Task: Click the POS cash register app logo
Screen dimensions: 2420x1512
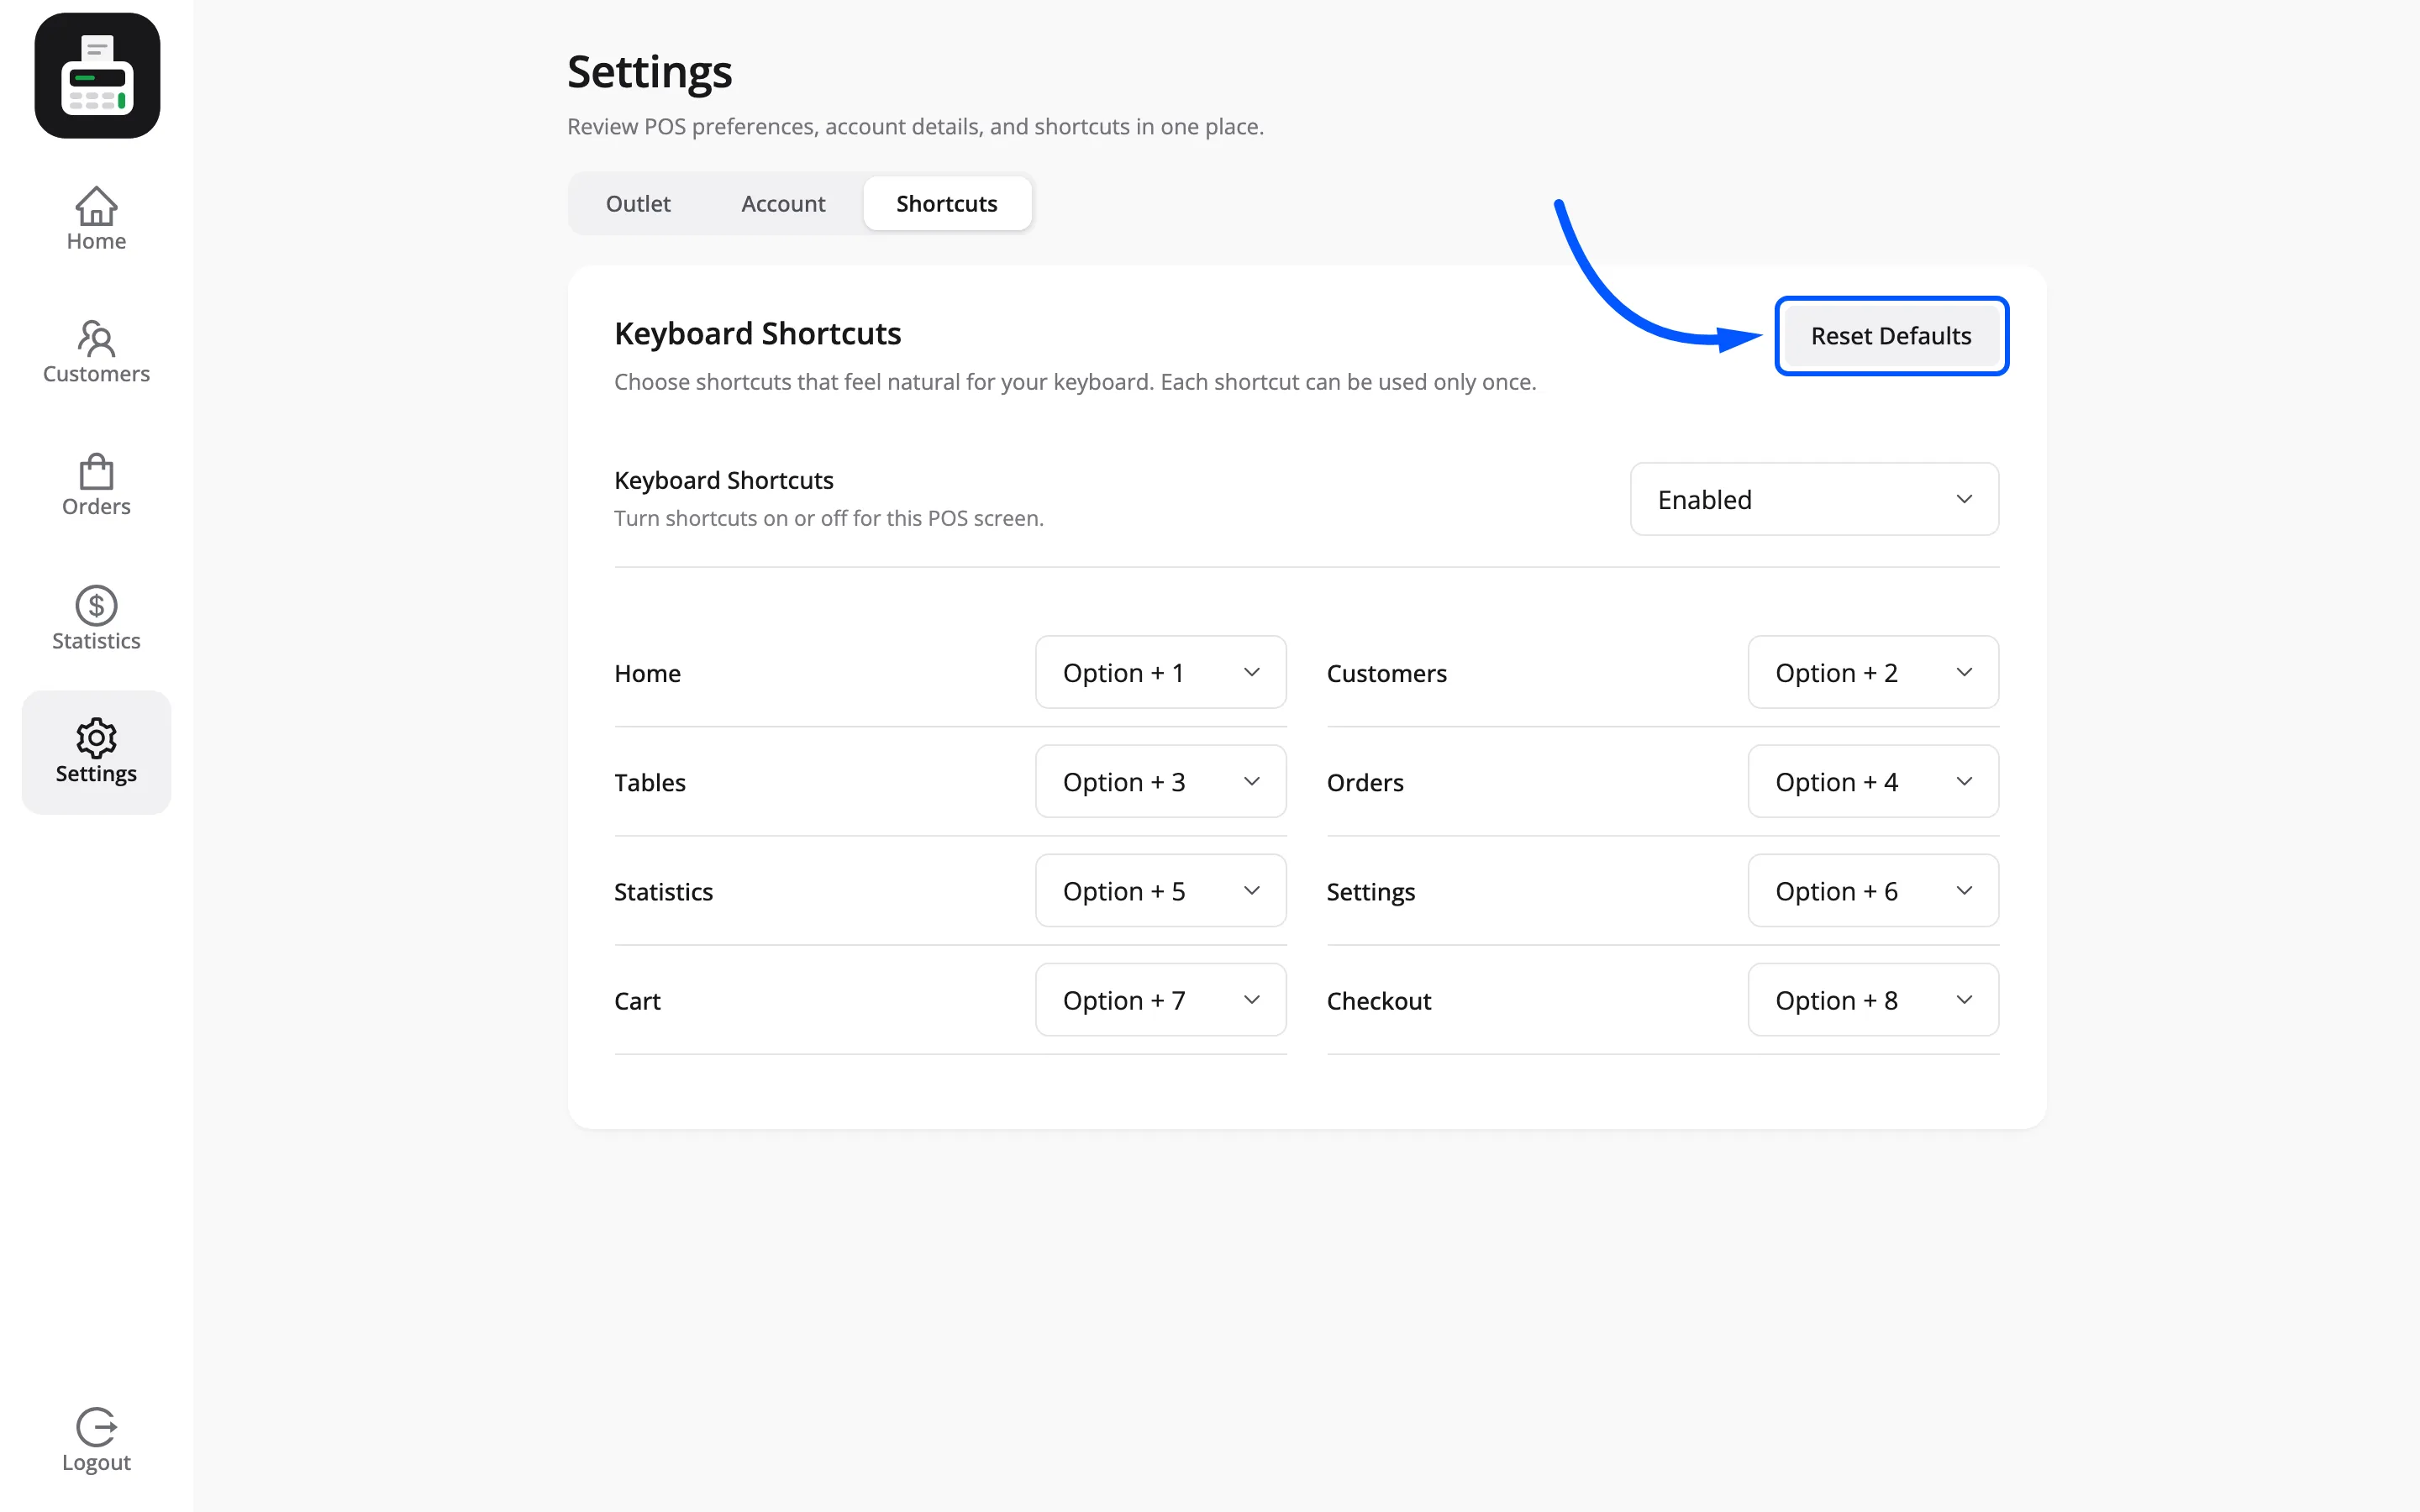Action: (x=97, y=76)
